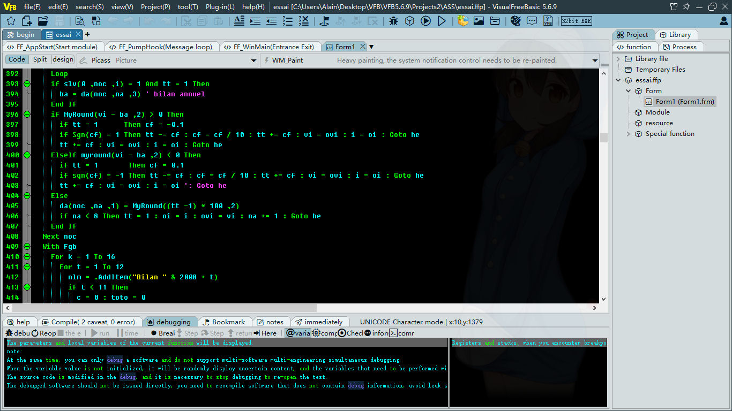Image resolution: width=732 pixels, height=411 pixels.
Task: Collapse the essai.ffp project tree node
Action: click(x=618, y=80)
